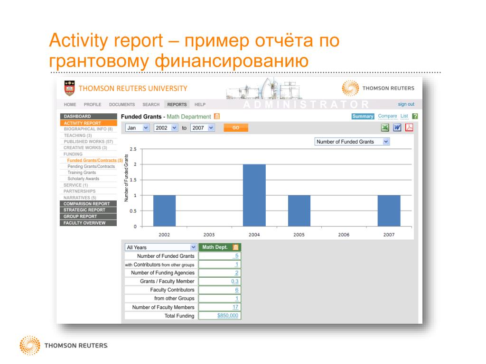Click Math Department link in title
The image size is (486, 364).
pos(189,117)
